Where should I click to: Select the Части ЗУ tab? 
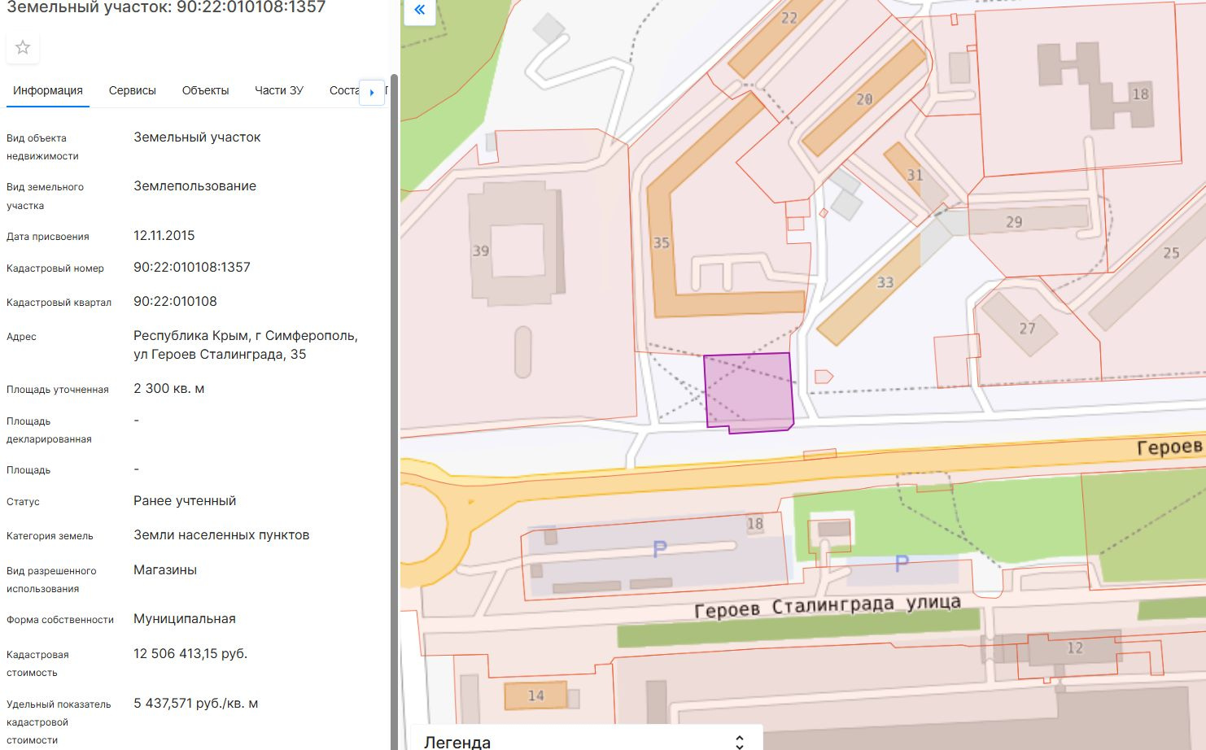278,90
